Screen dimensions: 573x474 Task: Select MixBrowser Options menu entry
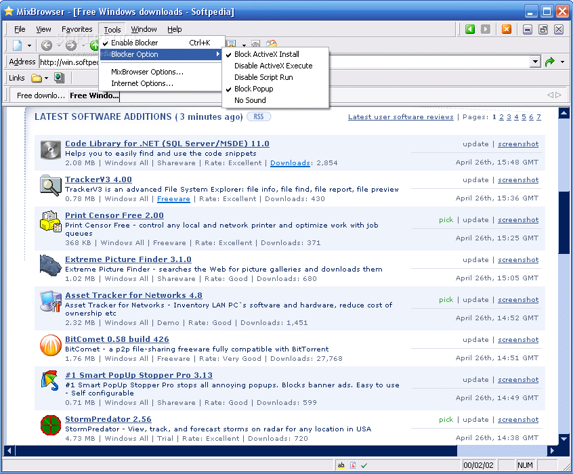pyautogui.click(x=161, y=72)
